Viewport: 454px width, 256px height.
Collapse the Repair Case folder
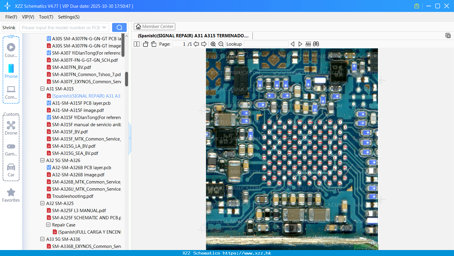[48, 225]
